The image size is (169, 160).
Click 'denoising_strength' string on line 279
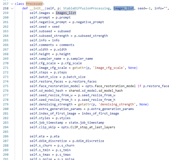click(x=117, y=104)
